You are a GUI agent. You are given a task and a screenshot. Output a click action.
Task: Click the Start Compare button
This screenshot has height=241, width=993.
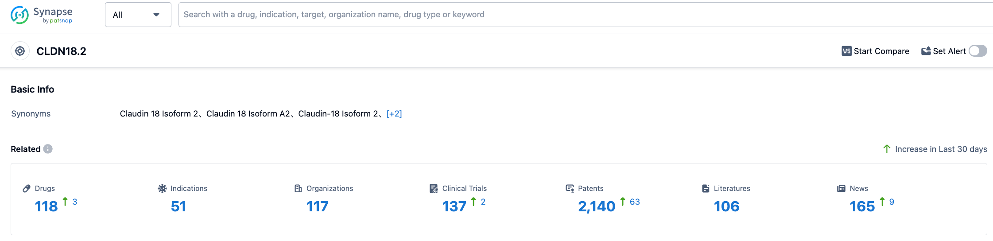pyautogui.click(x=875, y=51)
